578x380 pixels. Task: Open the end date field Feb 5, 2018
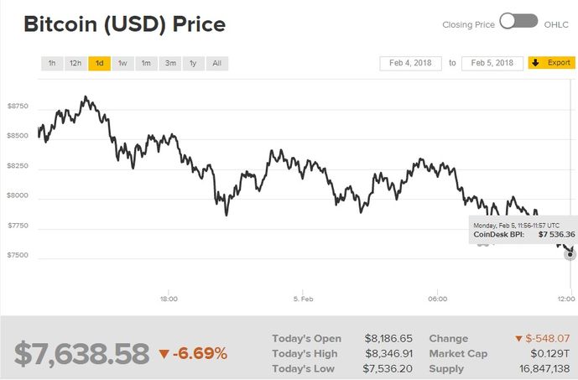tap(492, 63)
